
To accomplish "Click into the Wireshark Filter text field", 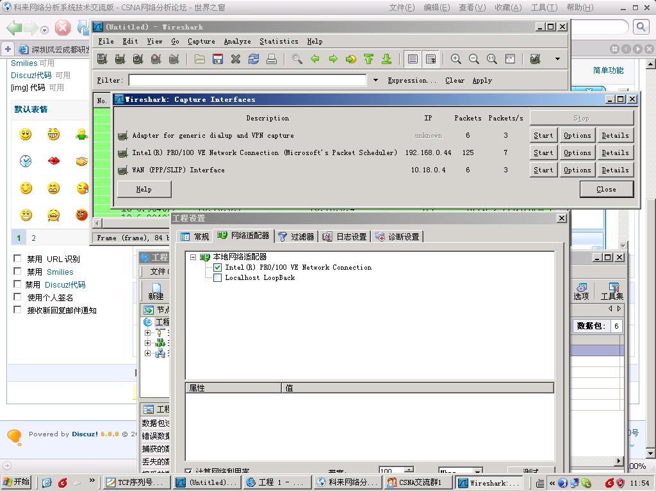I will (247, 80).
